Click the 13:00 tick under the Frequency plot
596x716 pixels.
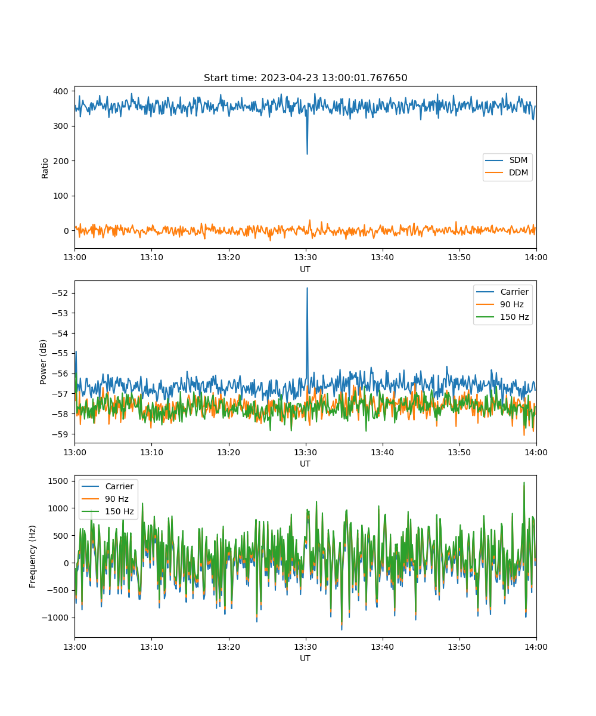tap(74, 646)
